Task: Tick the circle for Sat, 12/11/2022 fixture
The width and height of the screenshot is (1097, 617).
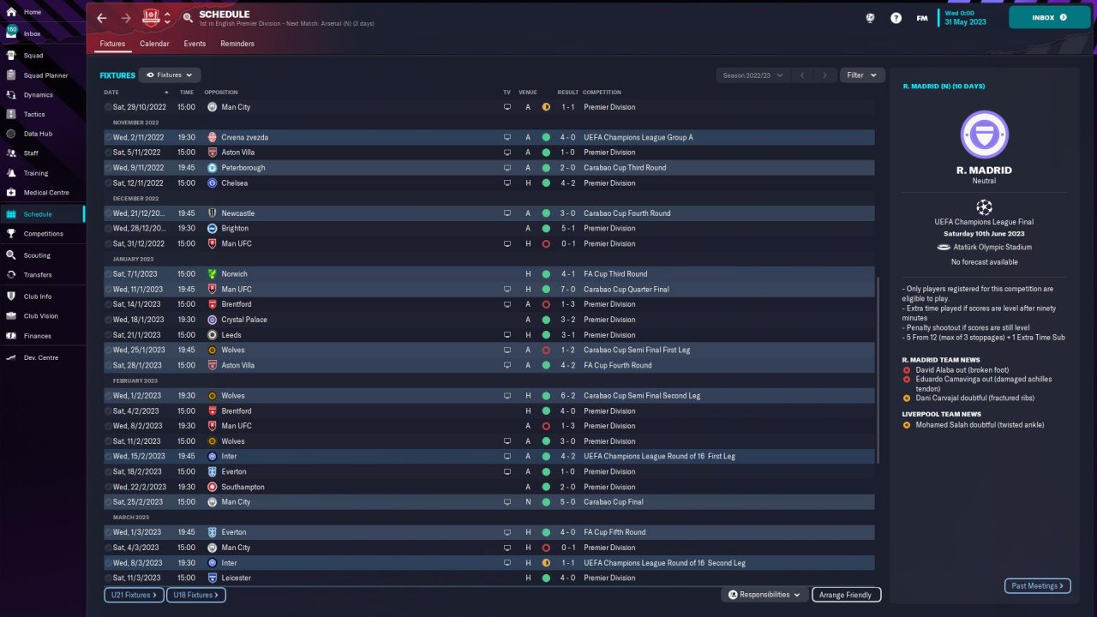Action: 108,183
